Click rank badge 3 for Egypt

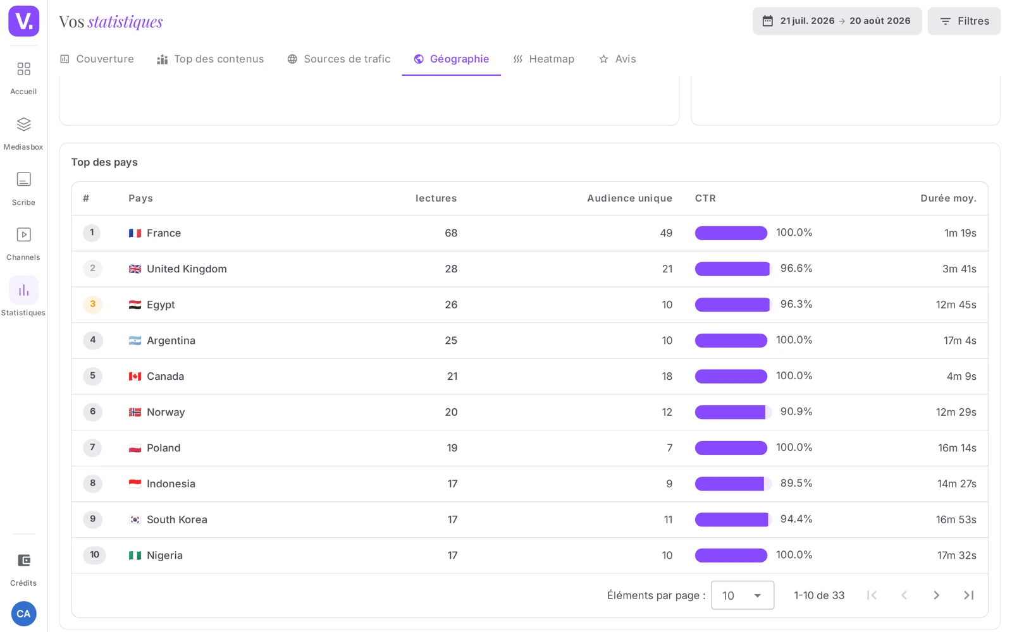click(92, 304)
